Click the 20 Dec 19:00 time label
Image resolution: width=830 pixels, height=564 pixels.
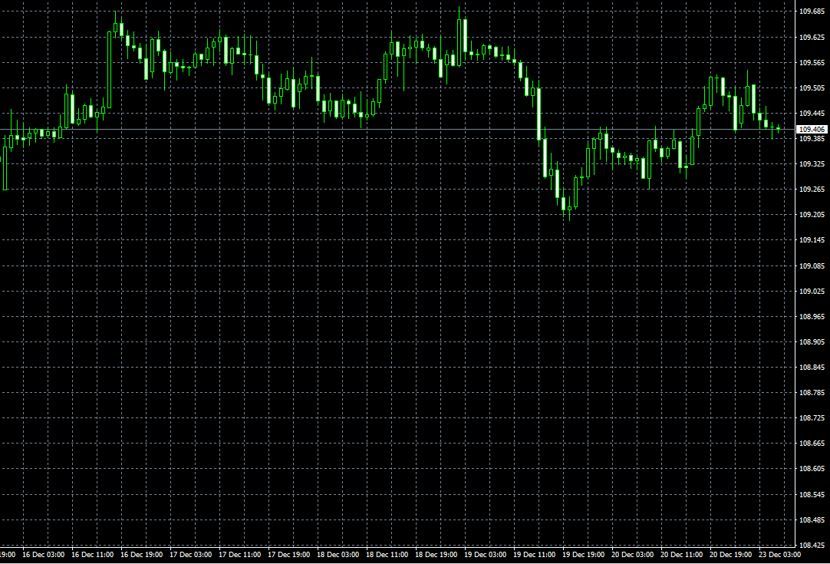tap(731, 555)
